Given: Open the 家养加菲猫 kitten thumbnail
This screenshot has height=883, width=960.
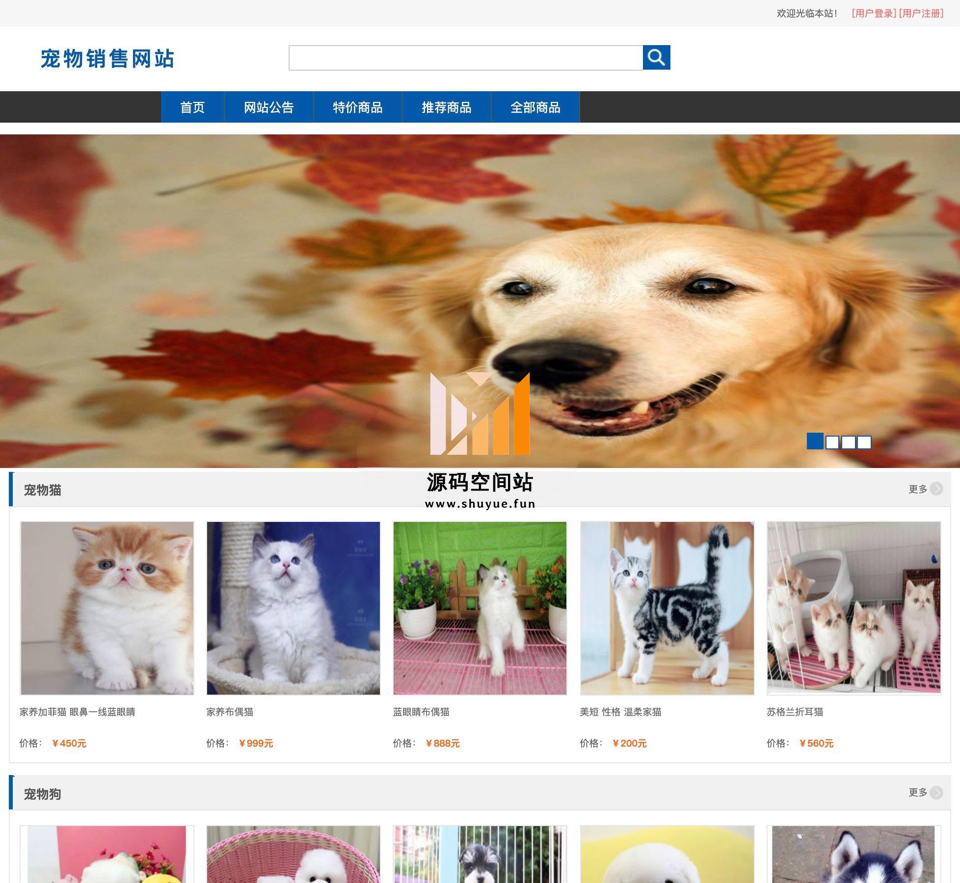Looking at the screenshot, I should 107,608.
